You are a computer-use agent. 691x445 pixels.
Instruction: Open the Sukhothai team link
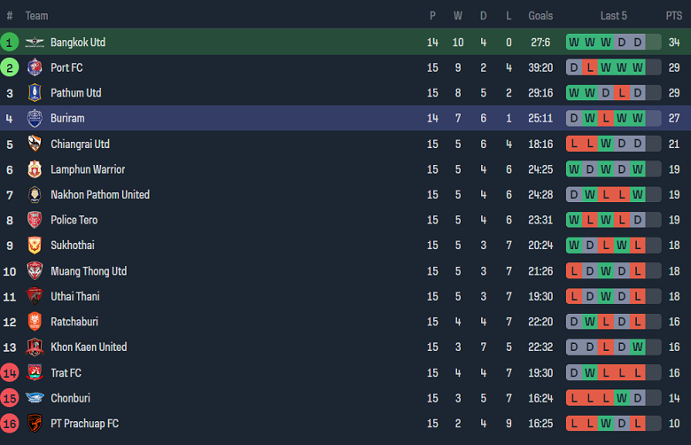73,246
